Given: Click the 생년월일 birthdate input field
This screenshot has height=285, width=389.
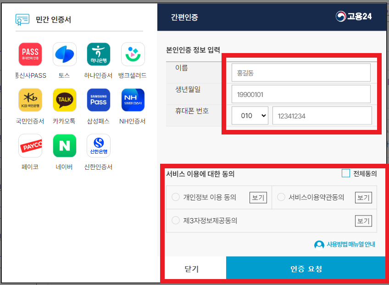Looking at the screenshot, I should coord(301,94).
